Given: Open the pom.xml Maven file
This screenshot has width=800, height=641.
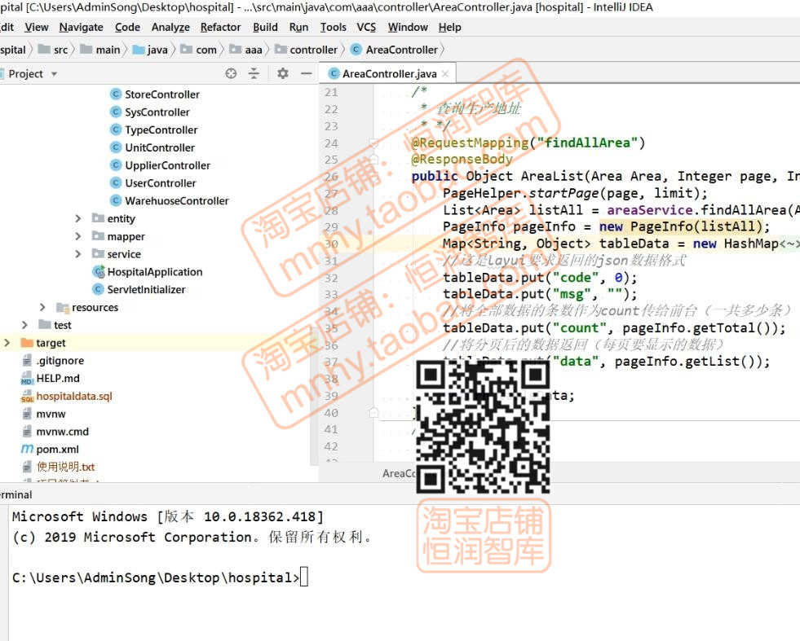Looking at the screenshot, I should coord(59,449).
